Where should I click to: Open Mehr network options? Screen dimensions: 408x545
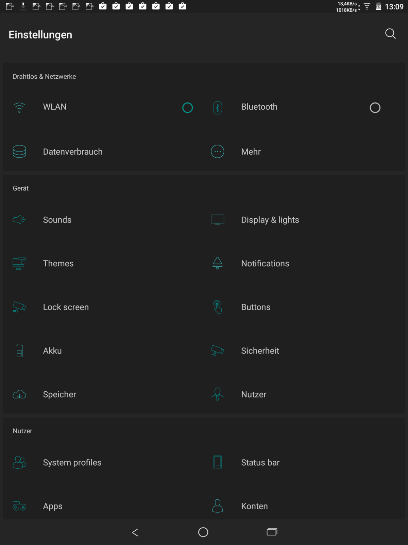pyautogui.click(x=251, y=152)
